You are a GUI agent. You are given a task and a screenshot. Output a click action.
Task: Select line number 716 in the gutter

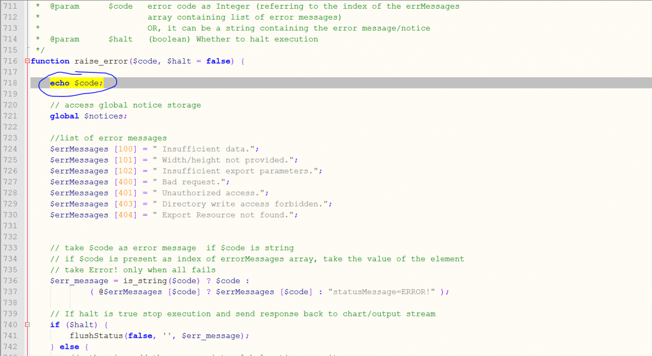pyautogui.click(x=10, y=61)
